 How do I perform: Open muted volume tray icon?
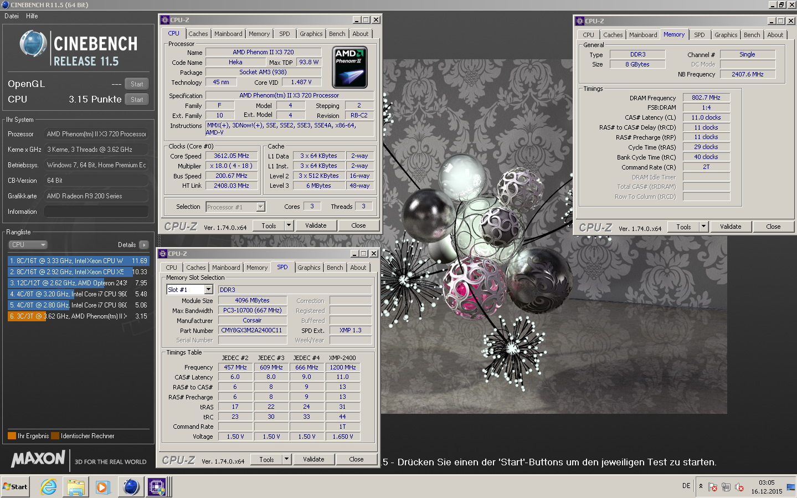(x=739, y=487)
